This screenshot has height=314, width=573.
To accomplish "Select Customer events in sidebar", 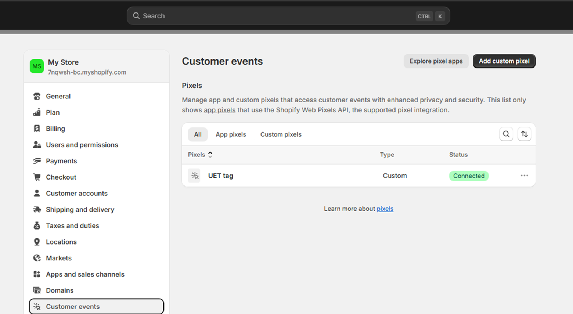I will (x=97, y=306).
